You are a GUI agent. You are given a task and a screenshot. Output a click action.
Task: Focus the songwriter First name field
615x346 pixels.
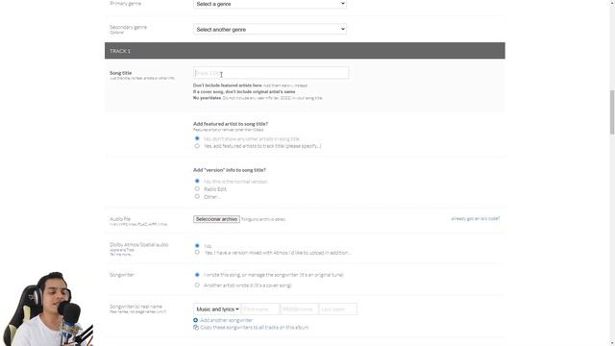coord(260,309)
